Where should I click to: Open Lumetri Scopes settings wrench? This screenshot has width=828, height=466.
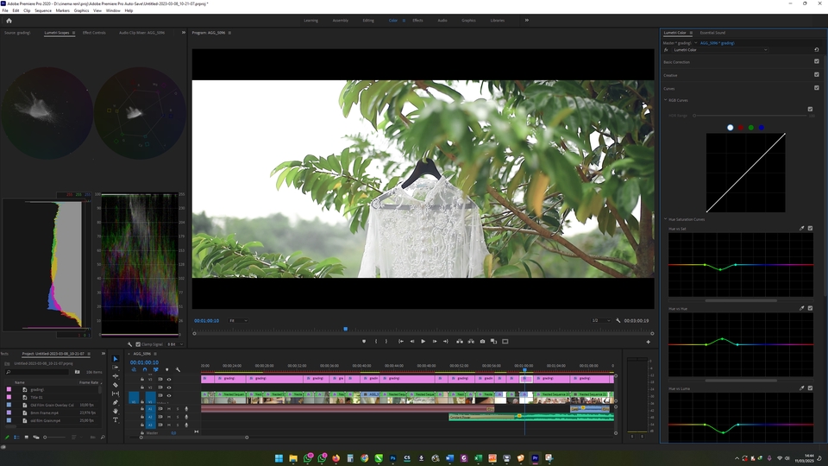tap(130, 344)
